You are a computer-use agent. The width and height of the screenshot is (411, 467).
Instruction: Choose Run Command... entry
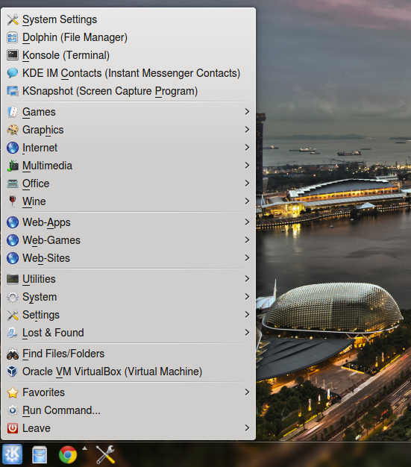[x=128, y=410]
